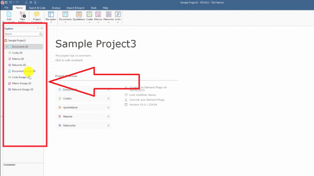Open the Networks manager icon

click(x=108, y=15)
